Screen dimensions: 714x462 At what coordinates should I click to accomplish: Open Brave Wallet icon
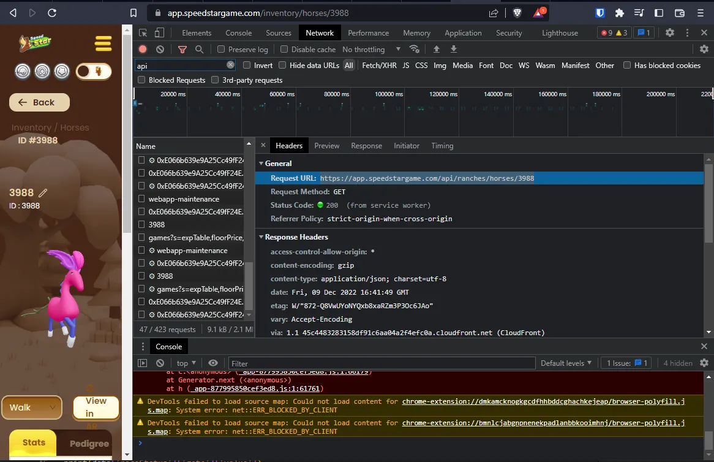[x=679, y=13]
